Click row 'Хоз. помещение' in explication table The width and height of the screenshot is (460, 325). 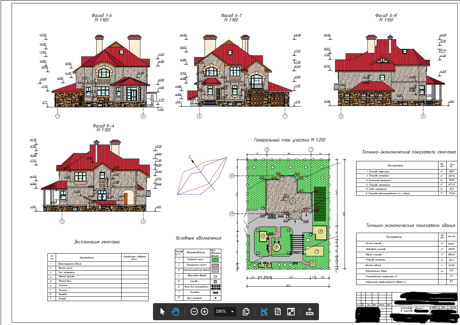(98, 272)
